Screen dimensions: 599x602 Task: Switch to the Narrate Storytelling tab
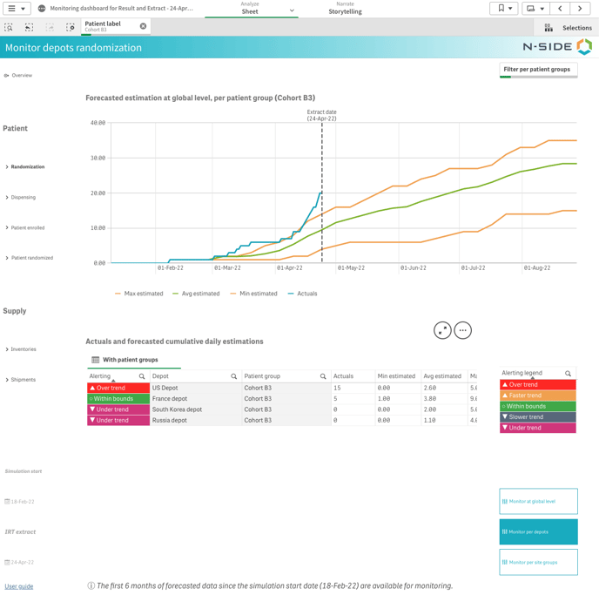(345, 9)
